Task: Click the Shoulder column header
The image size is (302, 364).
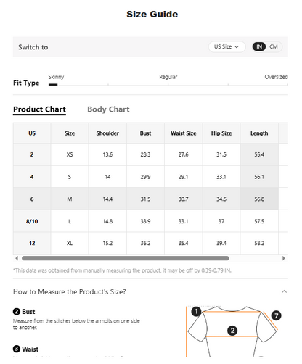Action: pos(107,133)
